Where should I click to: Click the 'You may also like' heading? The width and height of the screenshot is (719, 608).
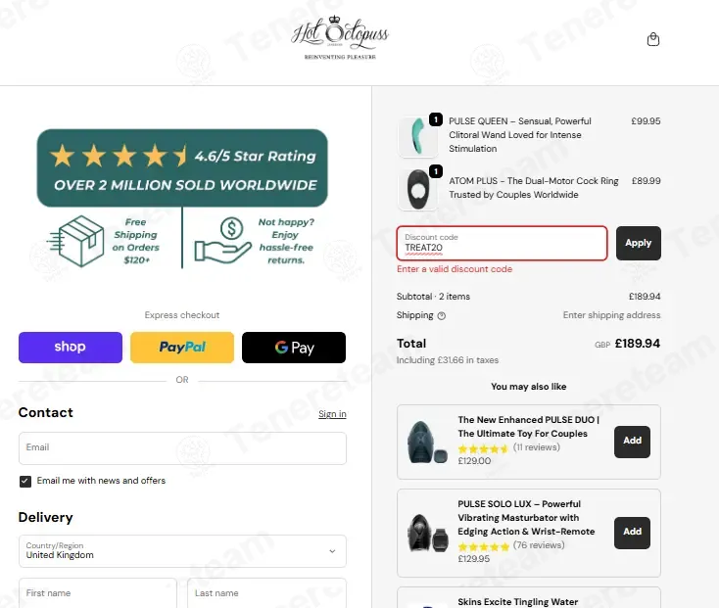coord(529,387)
